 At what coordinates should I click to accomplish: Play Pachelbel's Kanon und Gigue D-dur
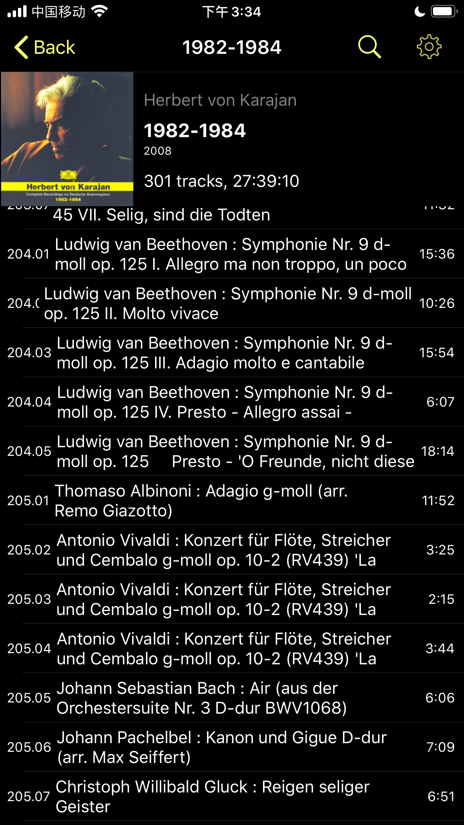(x=221, y=747)
